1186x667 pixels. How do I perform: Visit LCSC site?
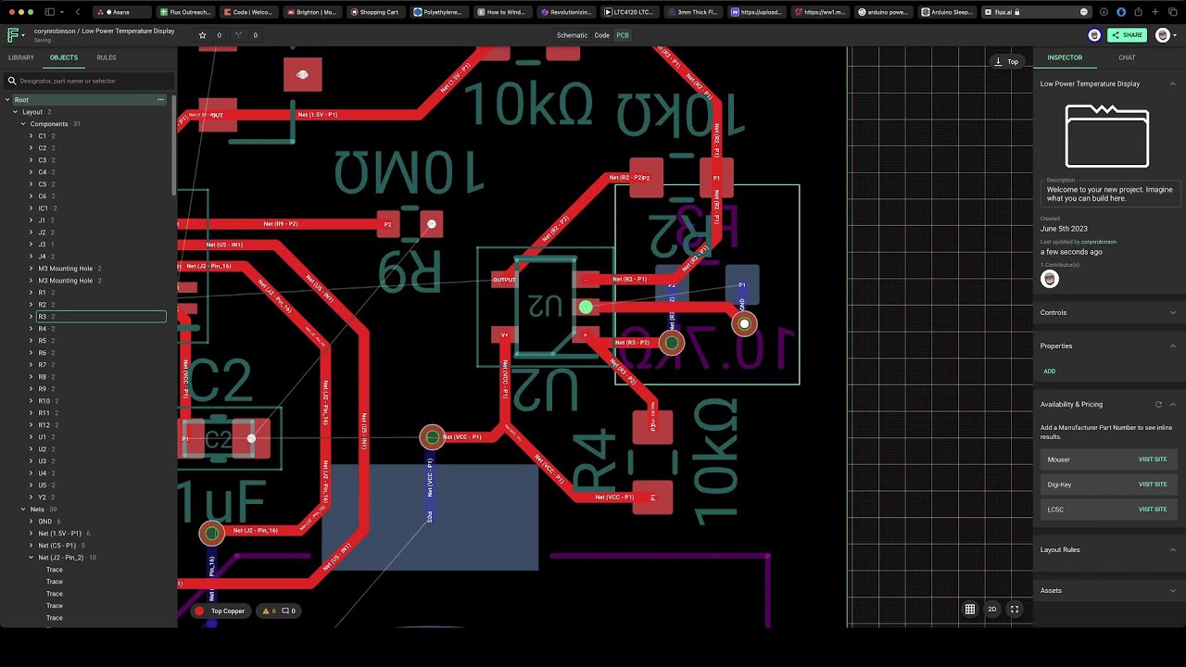(x=1153, y=510)
